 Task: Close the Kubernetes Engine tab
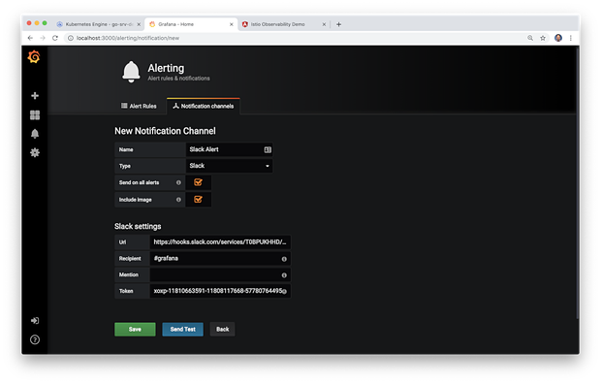click(x=139, y=24)
